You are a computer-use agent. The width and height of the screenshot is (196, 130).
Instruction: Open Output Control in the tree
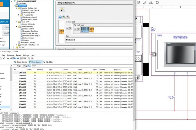point(28,29)
